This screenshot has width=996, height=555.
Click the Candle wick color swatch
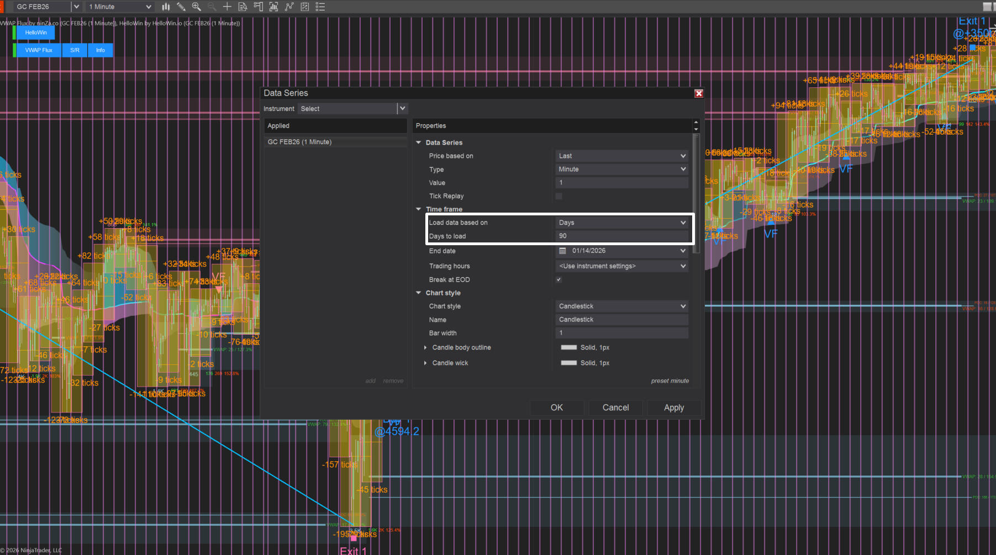coord(568,363)
